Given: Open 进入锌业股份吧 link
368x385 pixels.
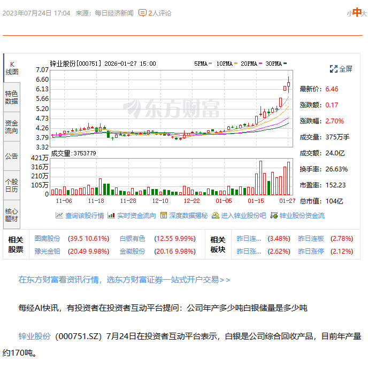Looking at the screenshot, I should (x=243, y=216).
